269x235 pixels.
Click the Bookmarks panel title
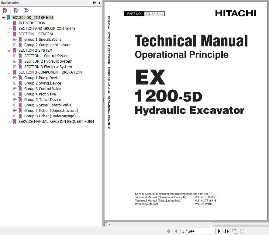10,3
